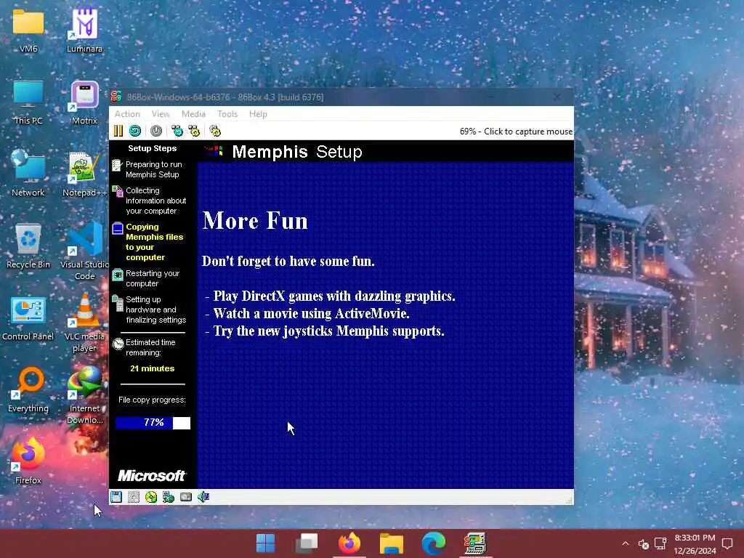Select the Internet Download Manager shortcut
This screenshot has height=558, width=744.
click(84, 396)
